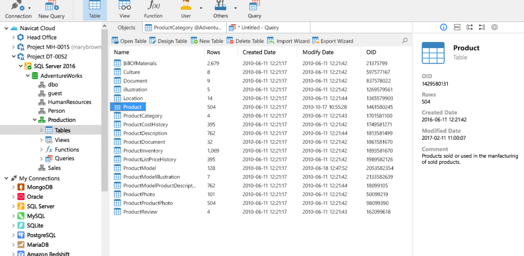Expand the Project MH-0015 node
Viewport: 524px width, 256px height.
[x=13, y=47]
